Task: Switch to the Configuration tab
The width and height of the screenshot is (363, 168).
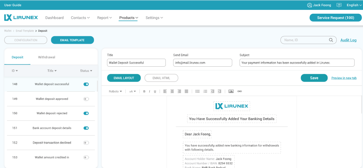Action: [26, 40]
